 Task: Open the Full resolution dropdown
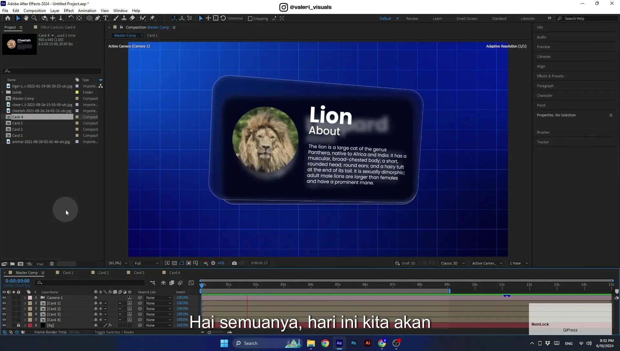click(x=147, y=263)
